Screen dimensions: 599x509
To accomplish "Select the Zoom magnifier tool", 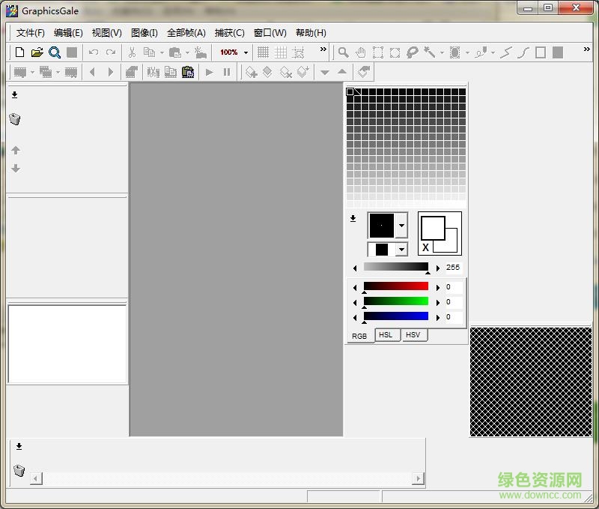I will [x=342, y=52].
